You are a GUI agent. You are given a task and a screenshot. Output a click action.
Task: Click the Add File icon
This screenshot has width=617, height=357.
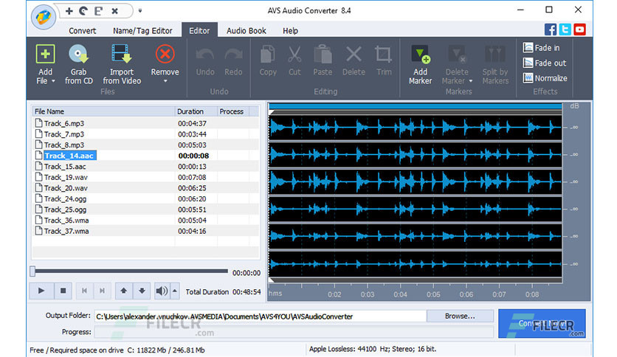[45, 55]
